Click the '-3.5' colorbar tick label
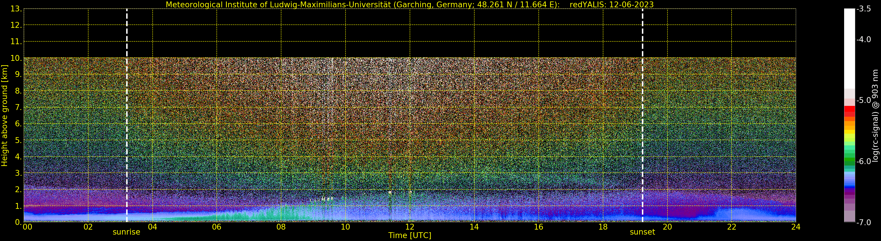Screen dimensions: 881x241 click(863, 9)
